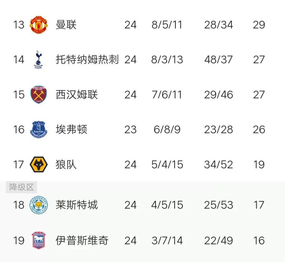Select the 伊普斯维奇 team name

(x=82, y=240)
